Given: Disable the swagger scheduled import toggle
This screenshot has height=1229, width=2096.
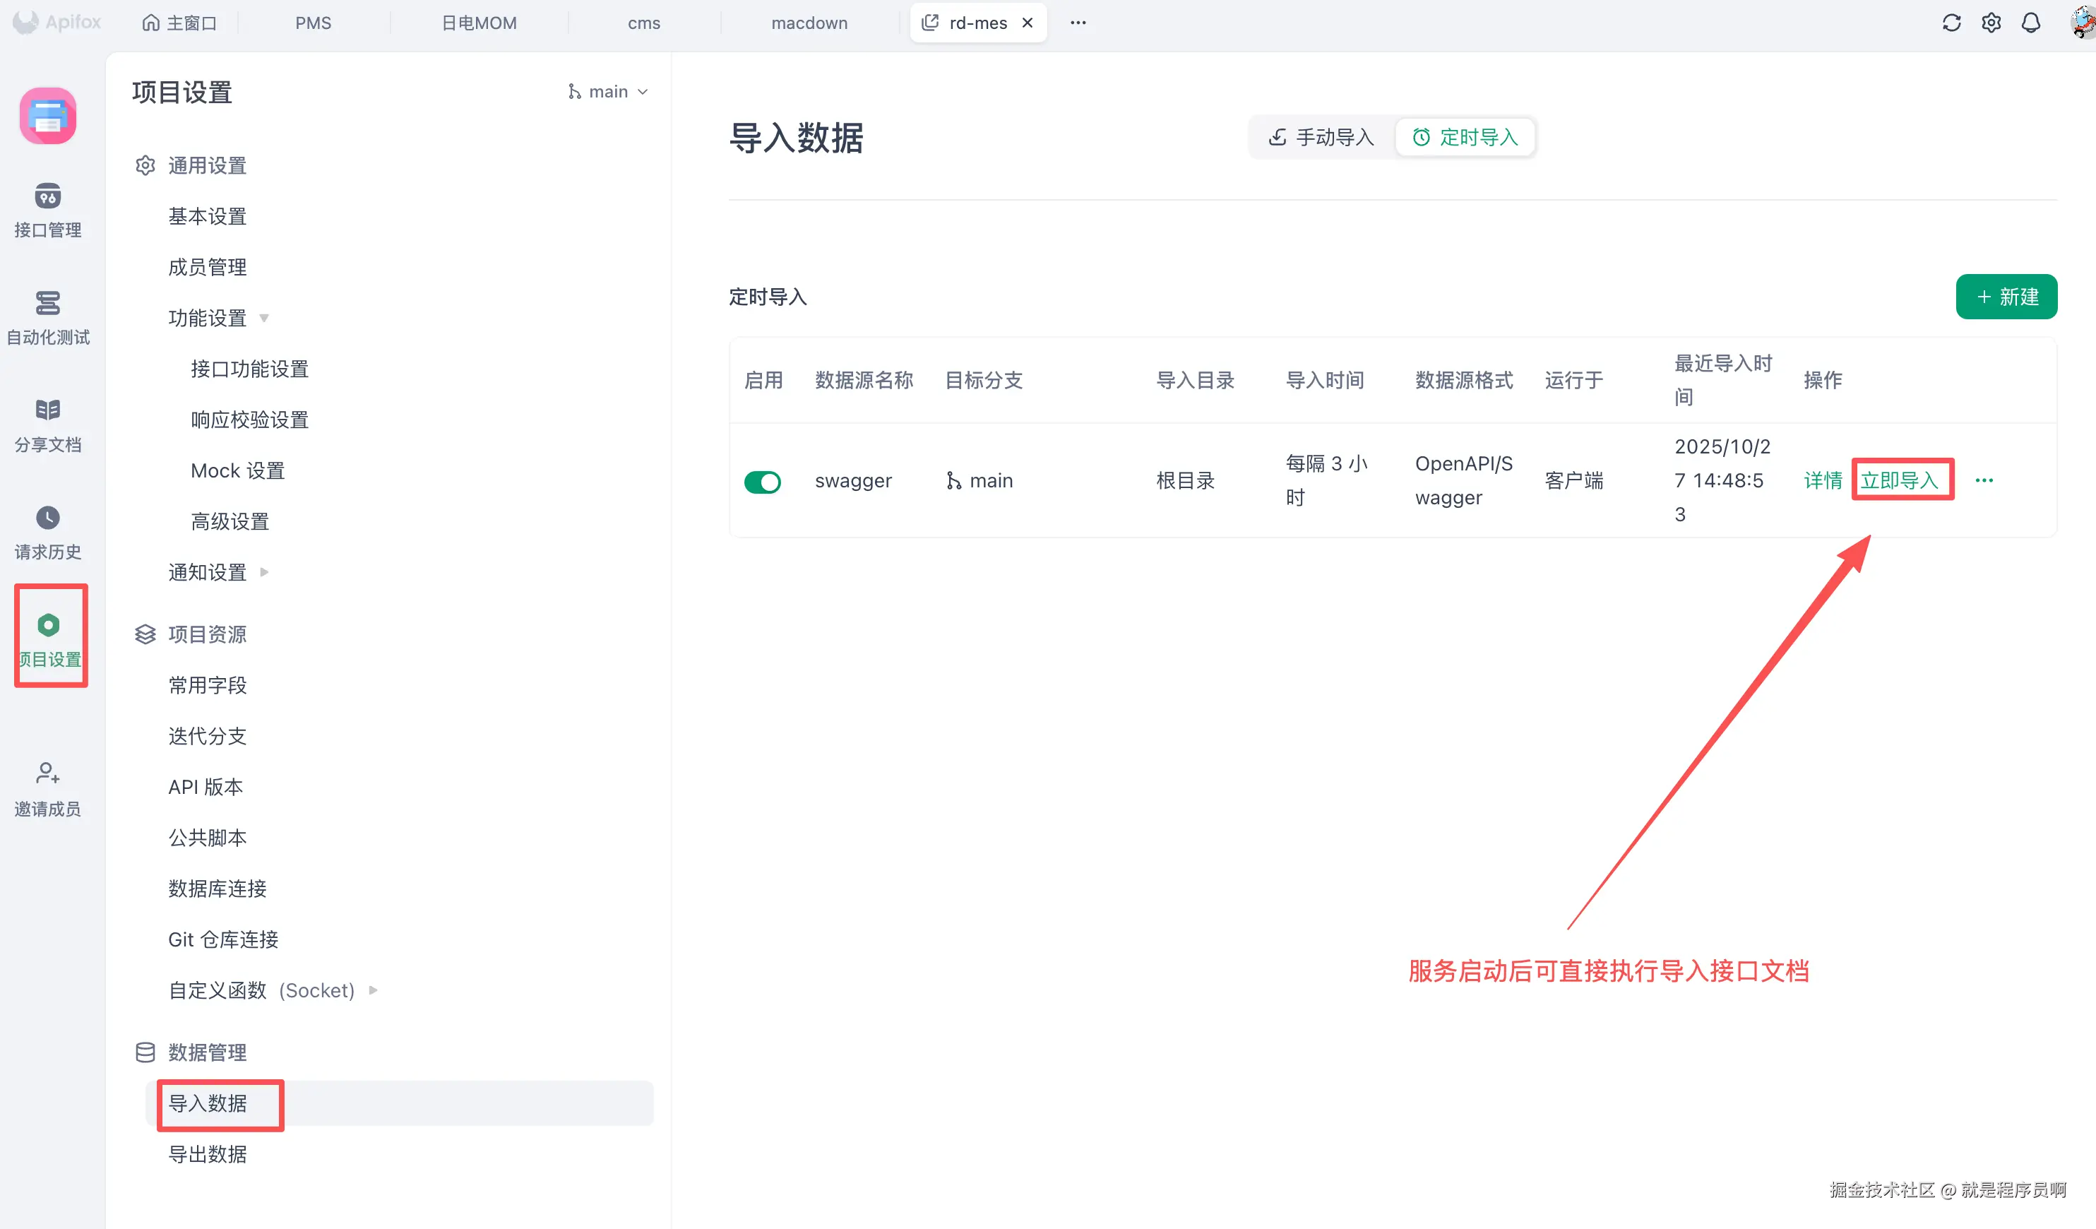Looking at the screenshot, I should coord(762,482).
